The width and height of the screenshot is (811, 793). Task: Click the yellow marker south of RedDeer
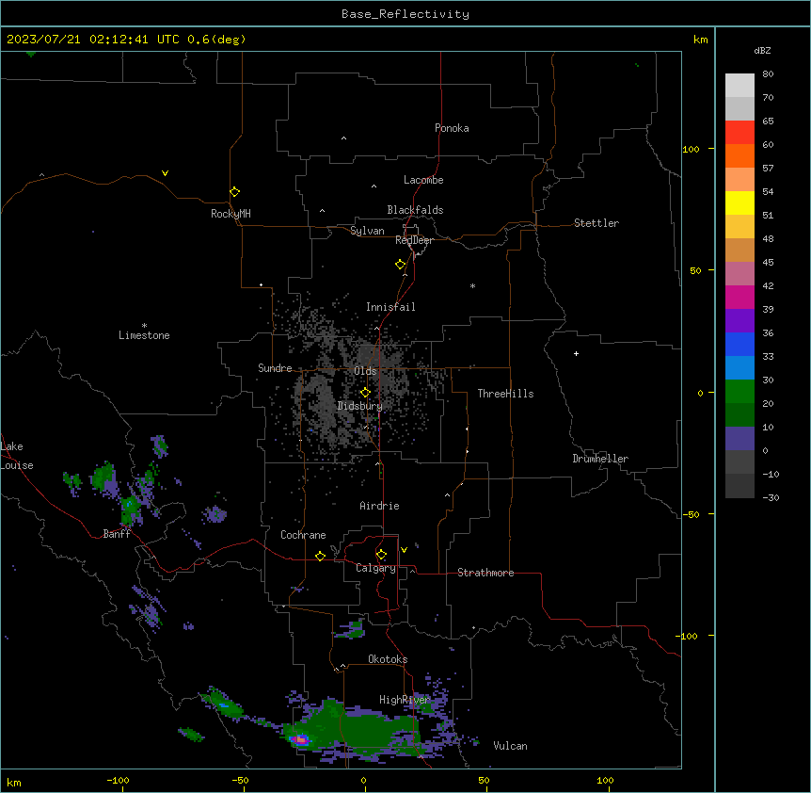coord(401,265)
